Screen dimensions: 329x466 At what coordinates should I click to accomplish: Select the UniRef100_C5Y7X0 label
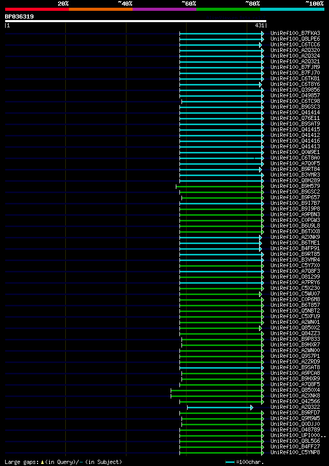click(x=295, y=265)
